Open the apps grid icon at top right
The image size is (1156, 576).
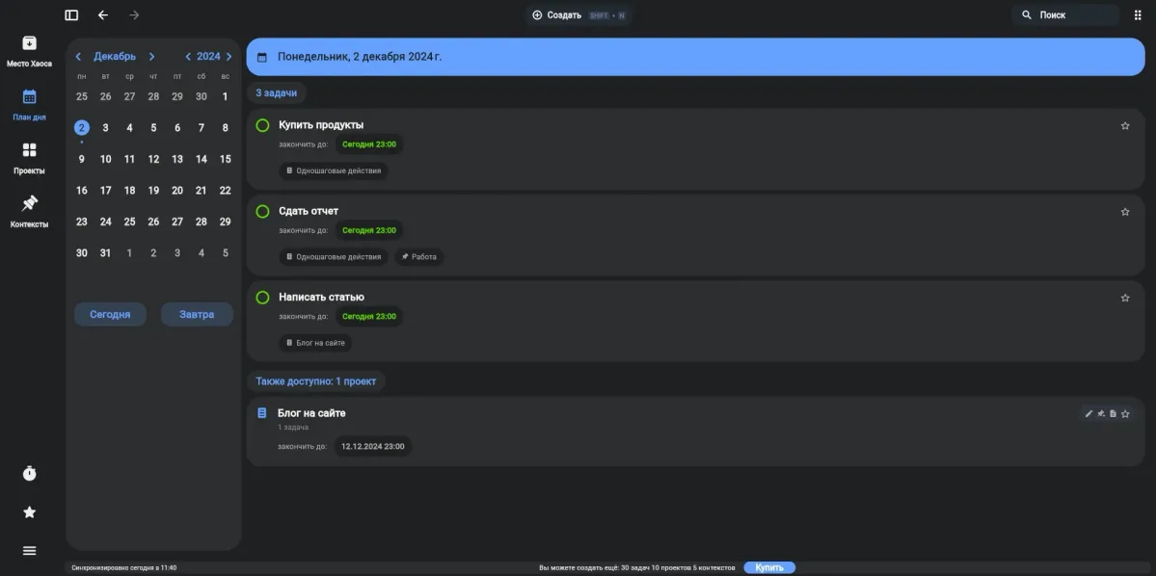click(x=1138, y=15)
